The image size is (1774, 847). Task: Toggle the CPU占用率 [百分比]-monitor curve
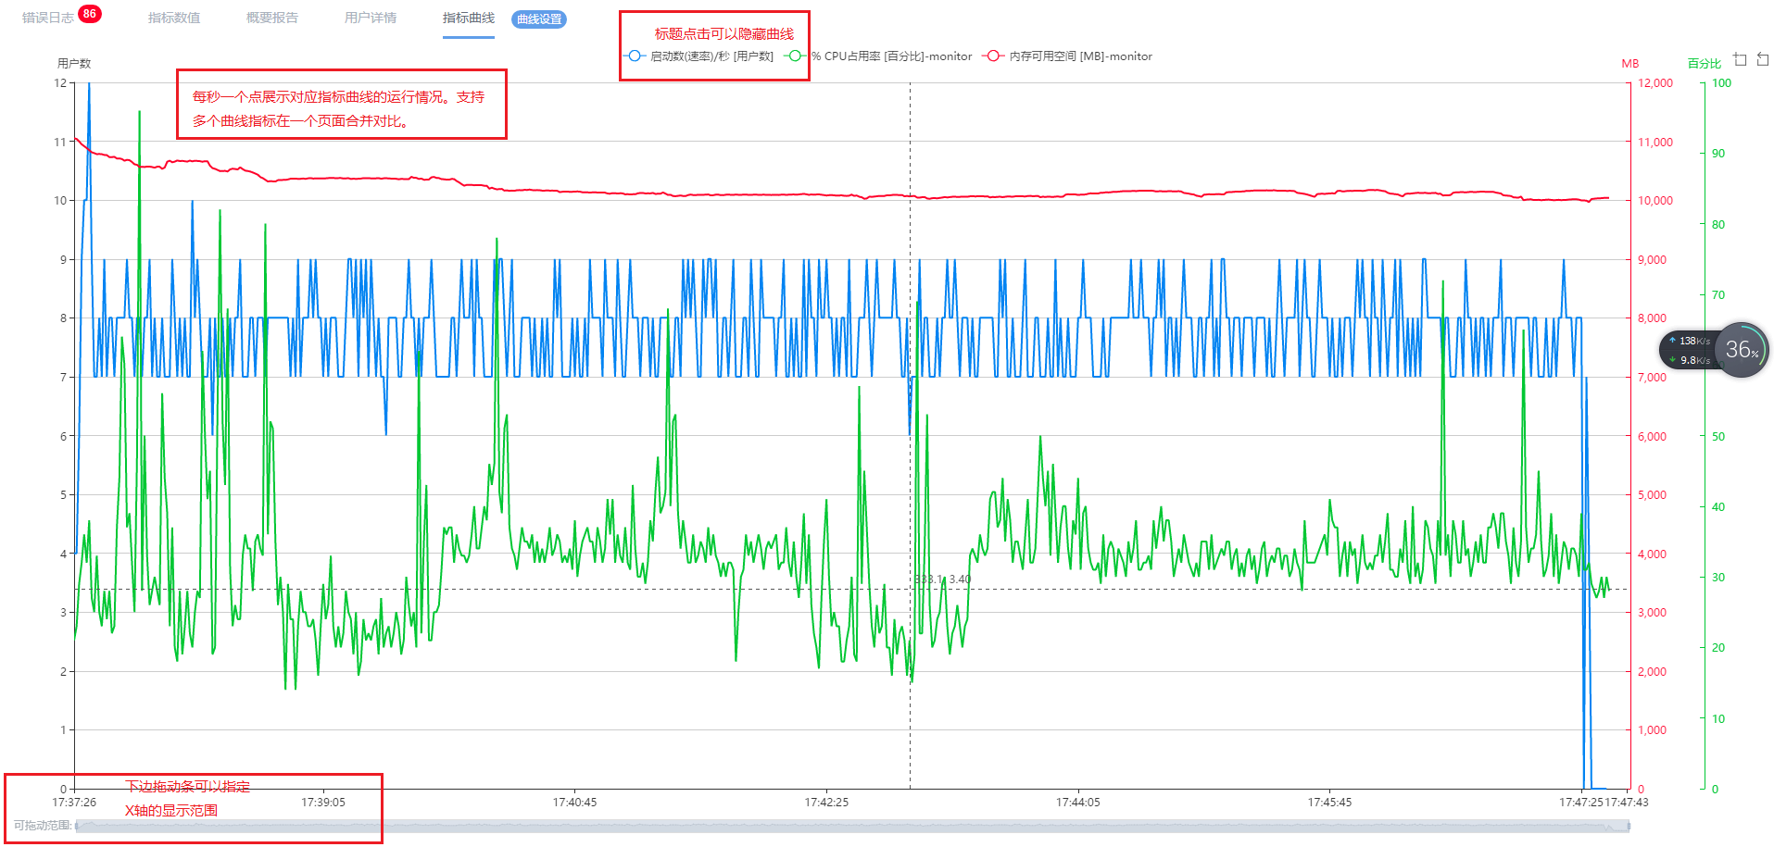point(891,56)
